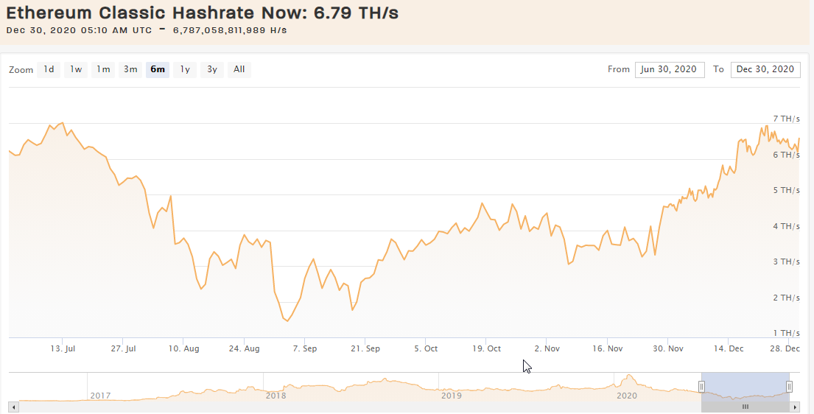The width and height of the screenshot is (814, 414).
Task: Click the 30. Nov axis label
Action: tap(668, 348)
